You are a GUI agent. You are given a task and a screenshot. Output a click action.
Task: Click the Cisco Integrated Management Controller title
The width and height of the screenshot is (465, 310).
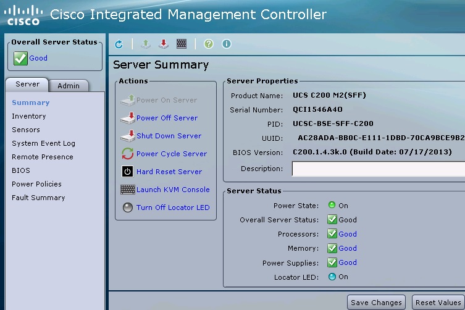pos(188,15)
